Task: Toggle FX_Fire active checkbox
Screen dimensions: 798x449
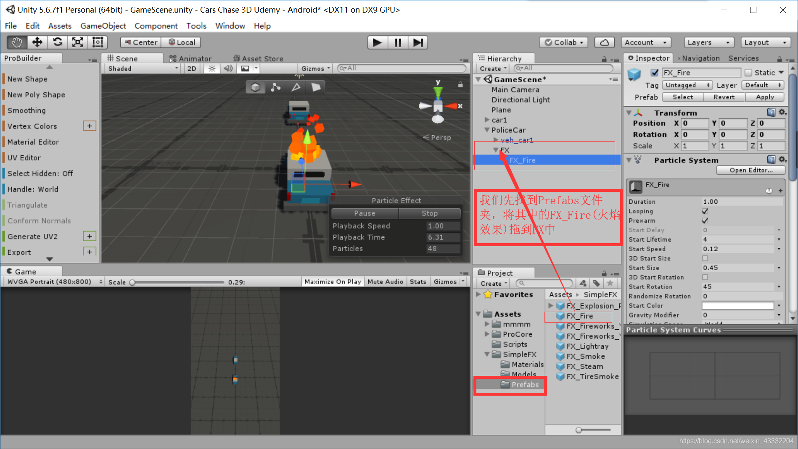Action: [x=654, y=73]
